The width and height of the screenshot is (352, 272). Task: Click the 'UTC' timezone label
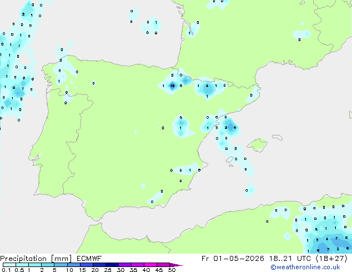[304, 259]
